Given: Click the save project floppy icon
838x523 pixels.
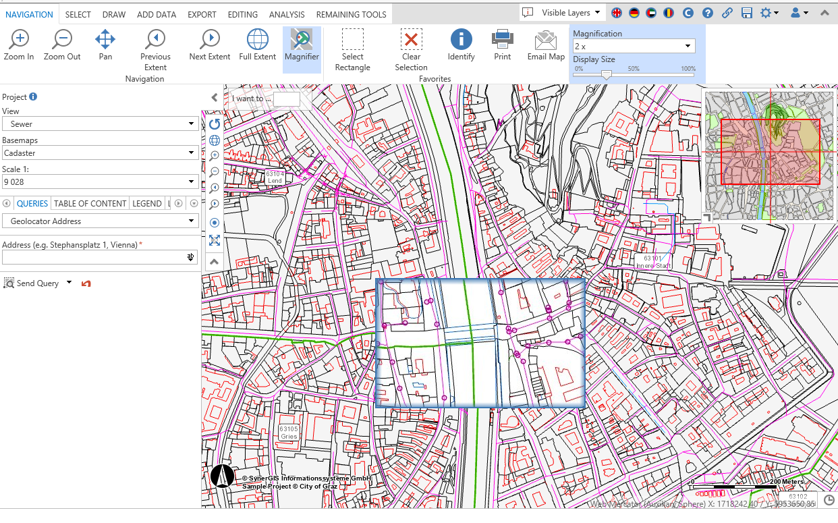Looking at the screenshot, I should (746, 13).
